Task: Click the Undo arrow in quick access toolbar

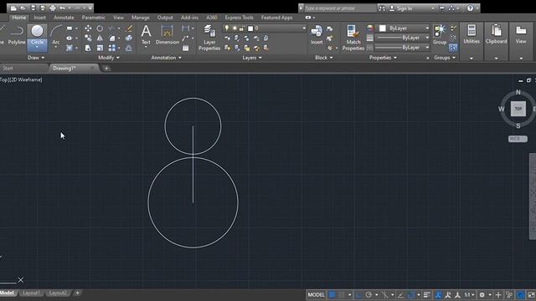Action: (62, 8)
